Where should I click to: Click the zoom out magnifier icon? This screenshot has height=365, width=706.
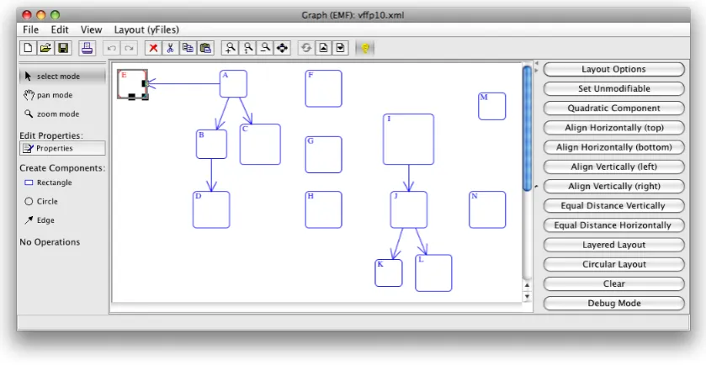[265, 48]
